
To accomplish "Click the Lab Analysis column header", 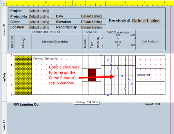I will click(x=150, y=42).
